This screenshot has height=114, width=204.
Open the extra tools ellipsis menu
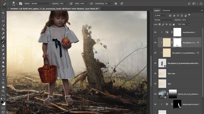click(3, 95)
